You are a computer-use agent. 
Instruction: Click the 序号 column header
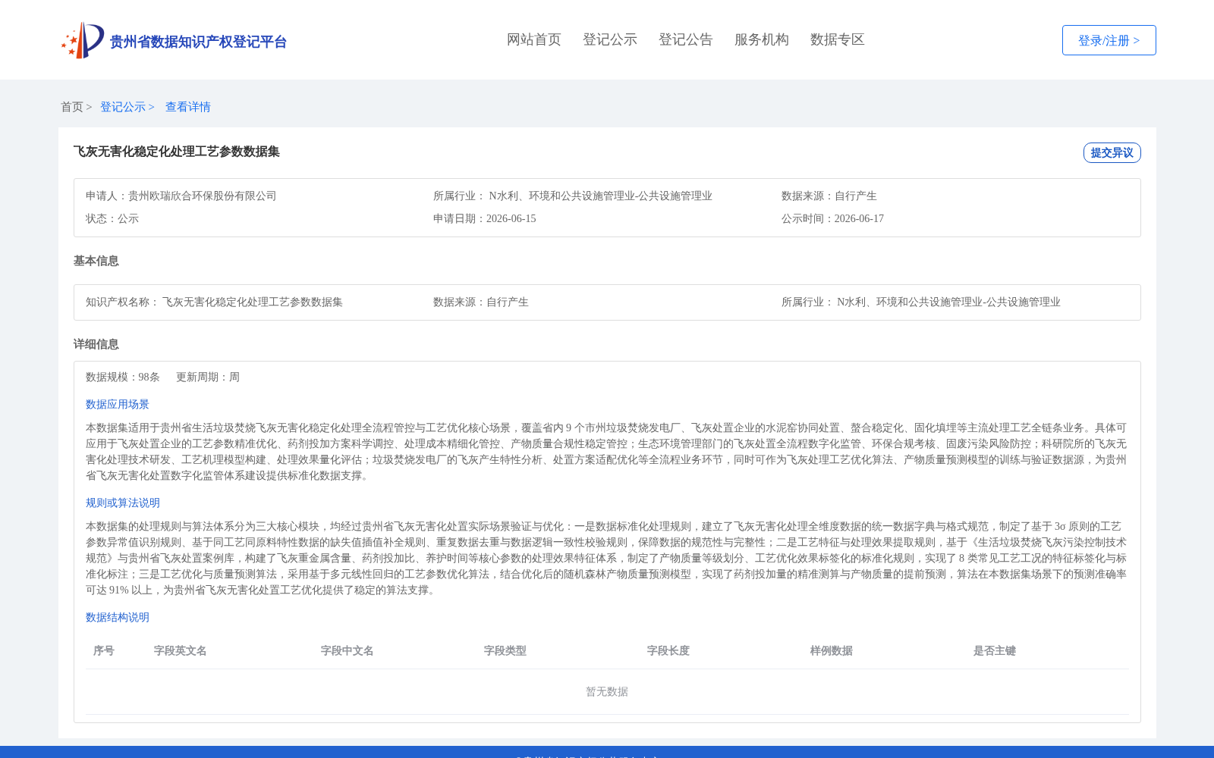point(104,650)
